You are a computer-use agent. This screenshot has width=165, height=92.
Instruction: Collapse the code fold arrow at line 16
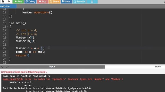point(7,27)
